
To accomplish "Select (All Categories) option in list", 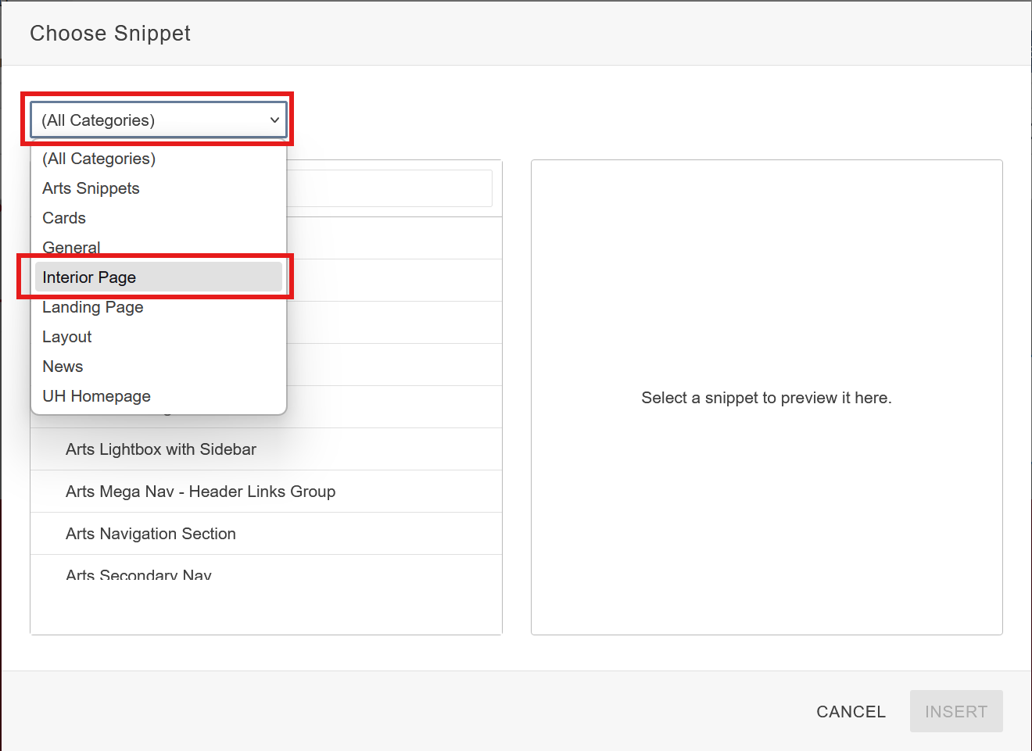I will (x=99, y=159).
